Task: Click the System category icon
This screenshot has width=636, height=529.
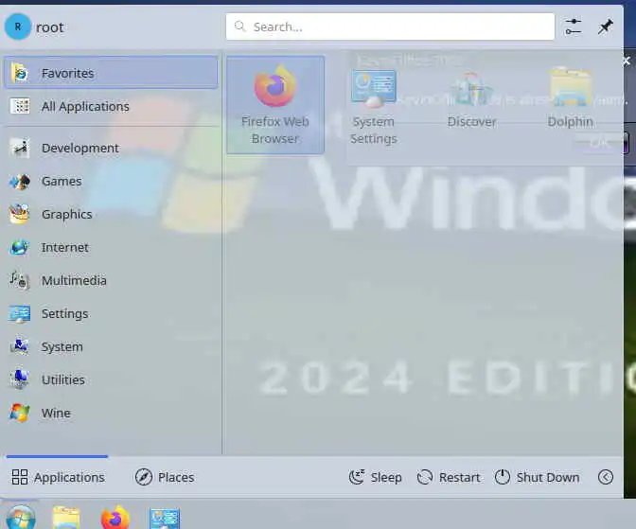Action: 20,346
